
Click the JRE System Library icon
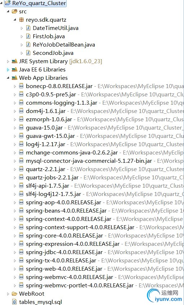[14, 61]
